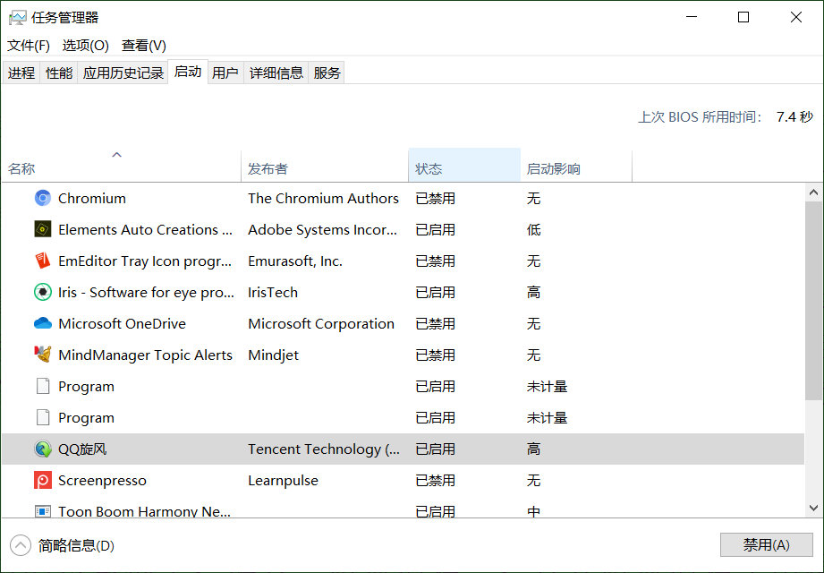
Task: Click the Screenpresso icon
Action: pos(42,480)
